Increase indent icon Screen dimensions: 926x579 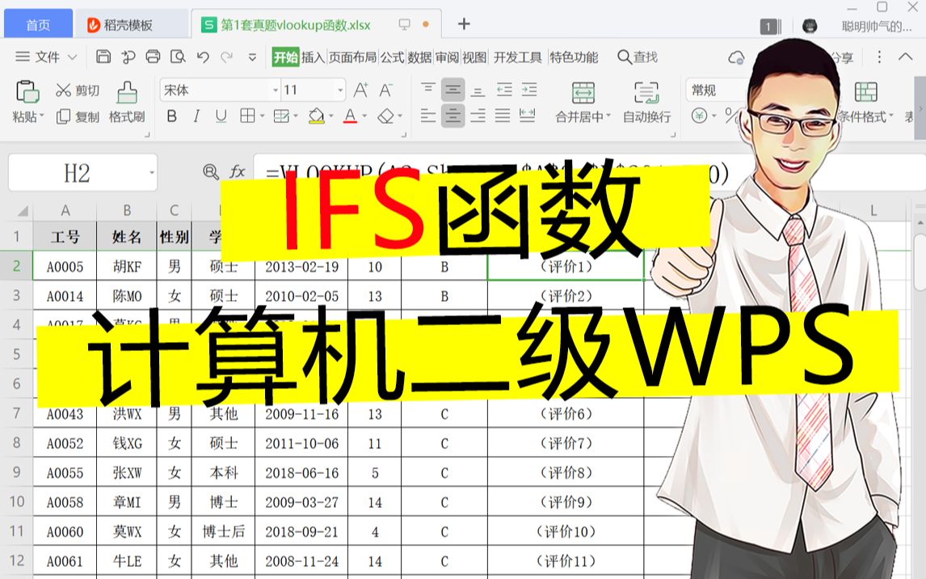(529, 90)
